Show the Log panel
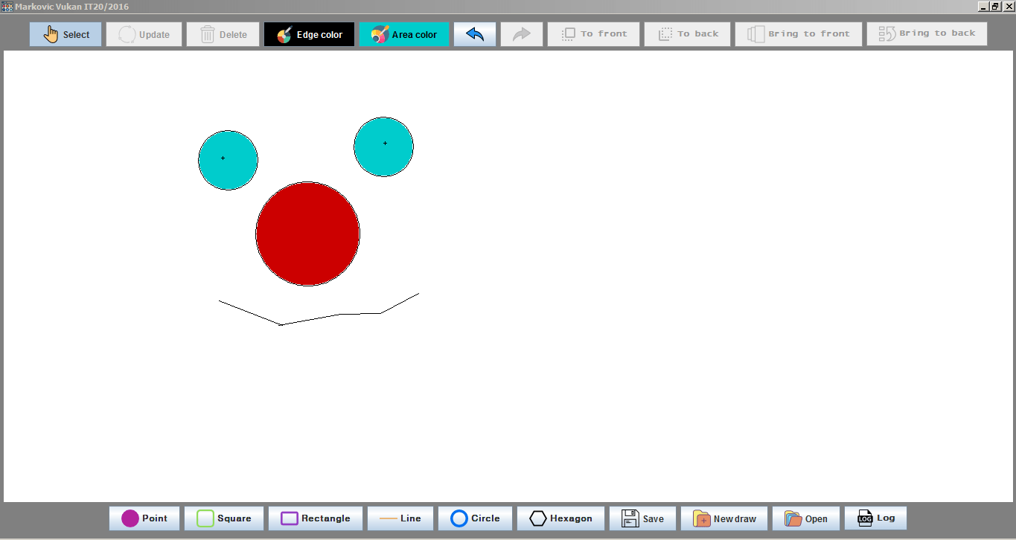This screenshot has width=1016, height=540. pyautogui.click(x=875, y=518)
